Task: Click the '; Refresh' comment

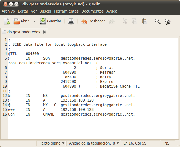Action: click(106, 72)
